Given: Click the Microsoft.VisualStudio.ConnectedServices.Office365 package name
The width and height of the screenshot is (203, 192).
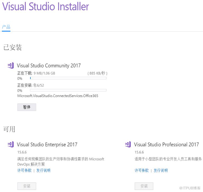Looking at the screenshot, I should [x=58, y=96].
